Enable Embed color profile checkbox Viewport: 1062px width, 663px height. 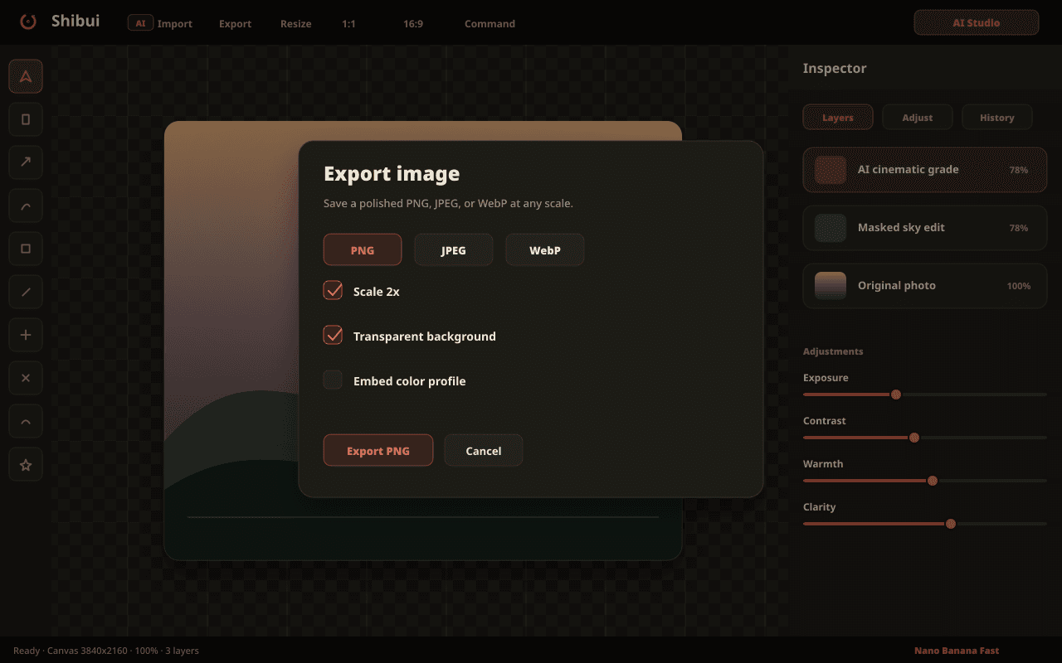(x=333, y=380)
